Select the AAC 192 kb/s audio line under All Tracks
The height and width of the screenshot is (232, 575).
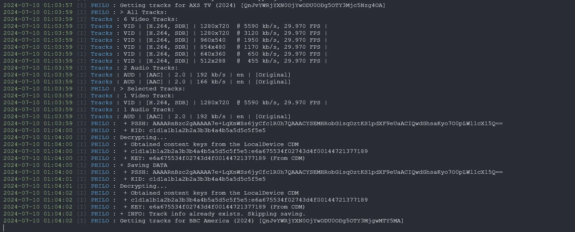[x=147, y=75]
